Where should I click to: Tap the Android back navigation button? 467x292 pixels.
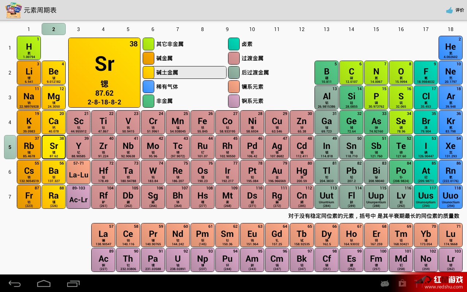[x=15, y=284]
